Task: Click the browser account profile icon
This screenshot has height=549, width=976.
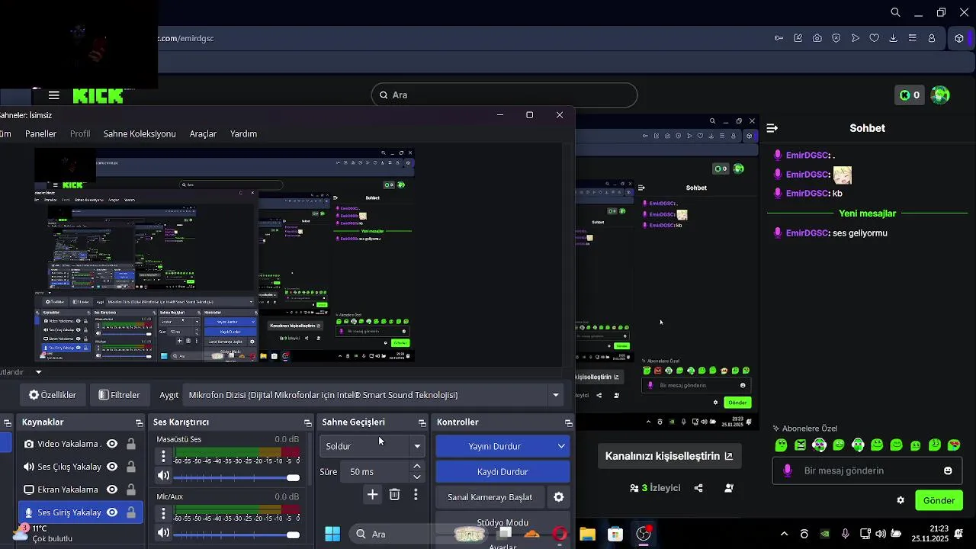Action: pyautogui.click(x=932, y=38)
